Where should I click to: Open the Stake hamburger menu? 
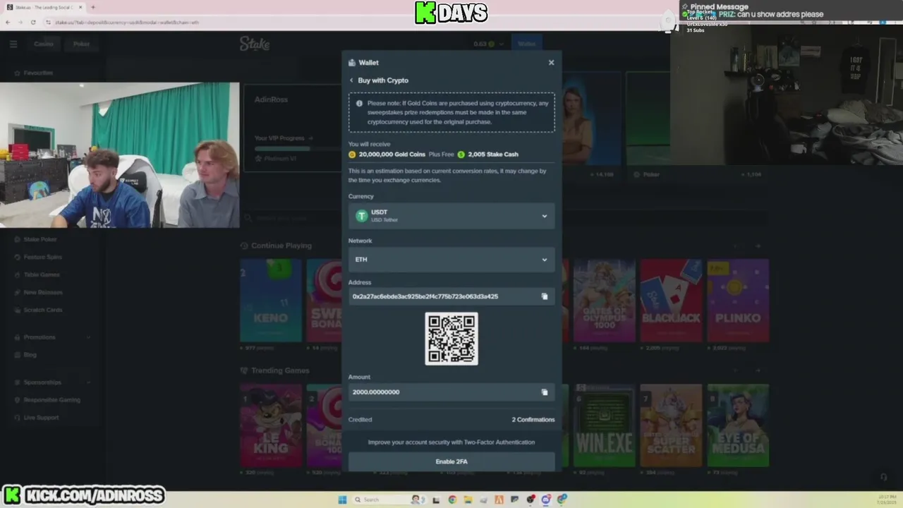click(x=13, y=44)
